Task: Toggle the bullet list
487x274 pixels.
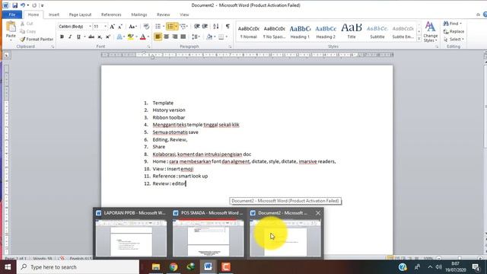Action: click(158, 27)
